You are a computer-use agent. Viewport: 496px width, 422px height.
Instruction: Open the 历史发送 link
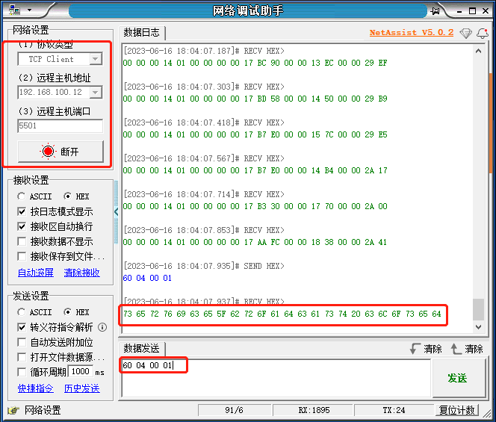pyautogui.click(x=82, y=388)
